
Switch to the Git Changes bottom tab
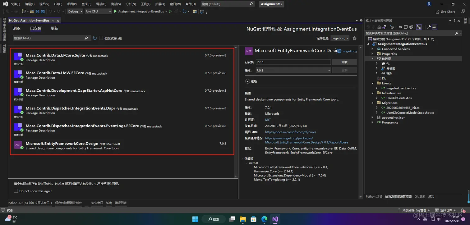coord(420,196)
